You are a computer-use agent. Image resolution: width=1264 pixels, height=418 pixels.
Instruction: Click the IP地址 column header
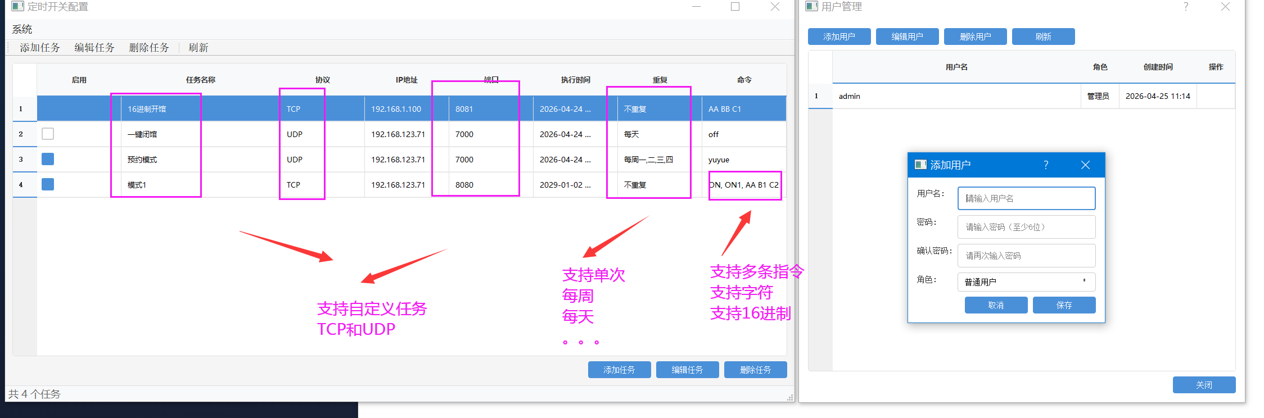click(x=407, y=80)
